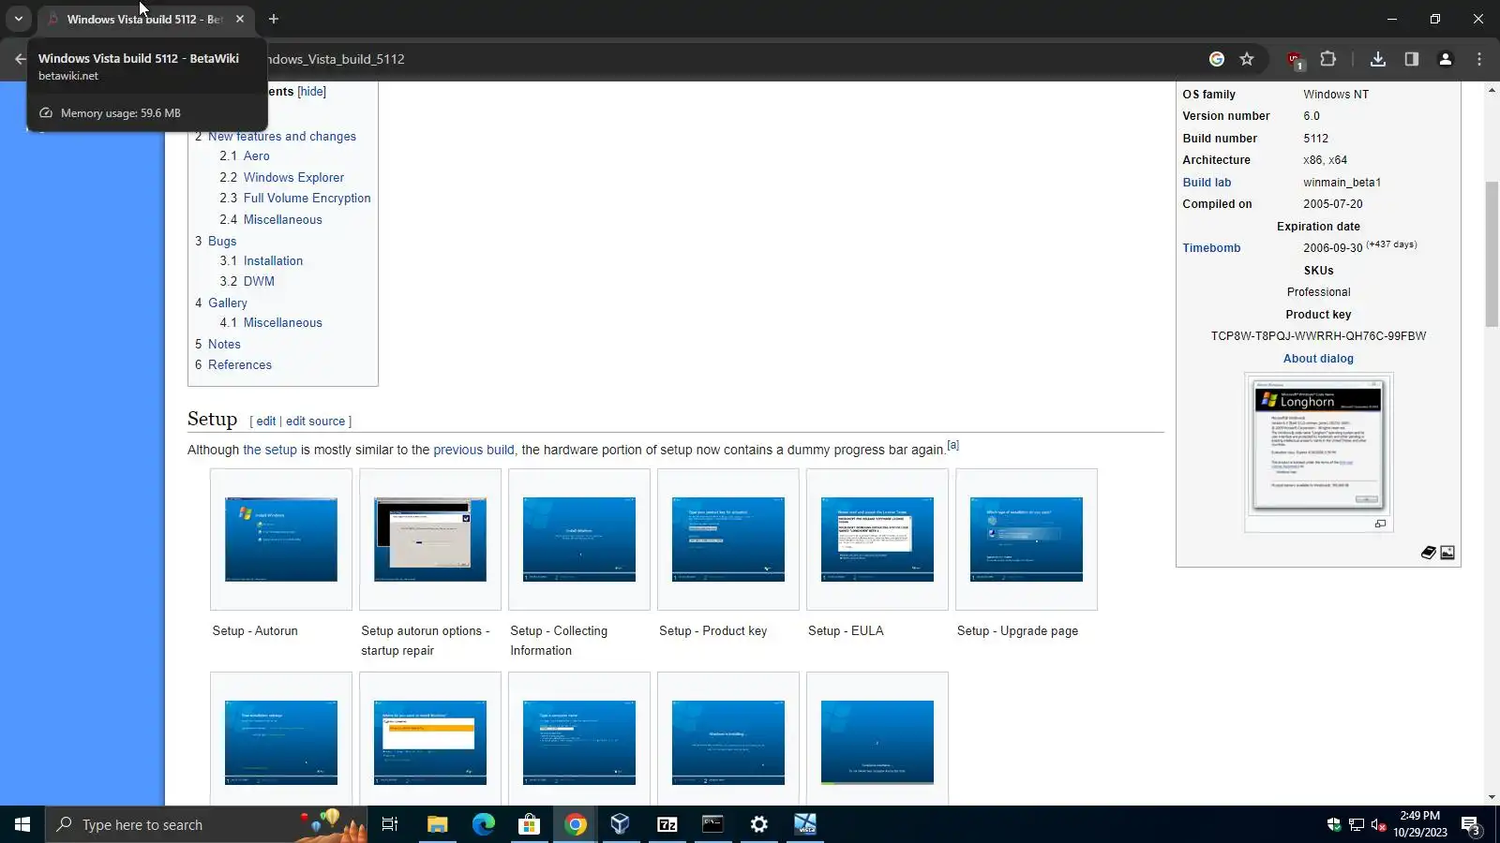The height and width of the screenshot is (843, 1500).
Task: Open the volume tray icon
Action: click(1378, 825)
